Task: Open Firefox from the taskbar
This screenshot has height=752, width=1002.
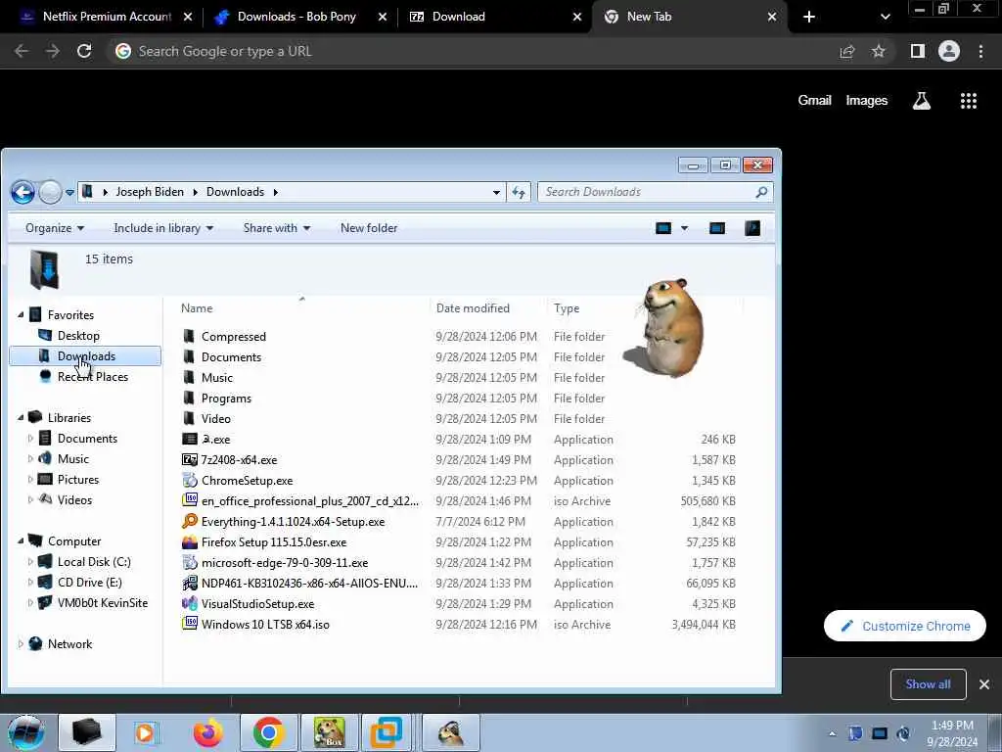Action: tap(208, 732)
